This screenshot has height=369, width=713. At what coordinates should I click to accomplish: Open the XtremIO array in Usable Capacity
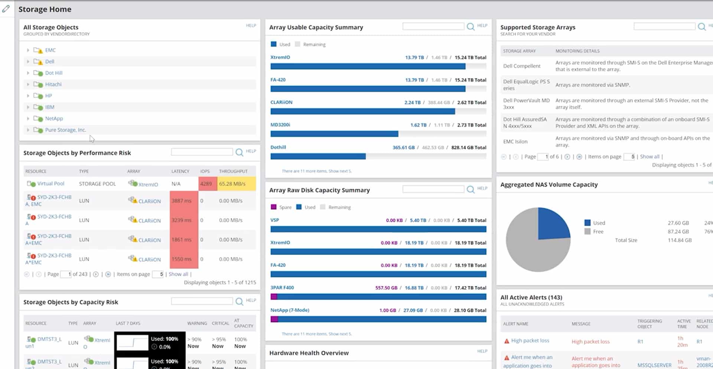tap(280, 57)
